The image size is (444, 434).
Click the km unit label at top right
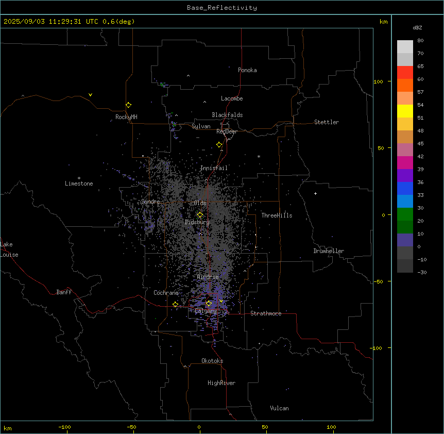tap(384, 22)
